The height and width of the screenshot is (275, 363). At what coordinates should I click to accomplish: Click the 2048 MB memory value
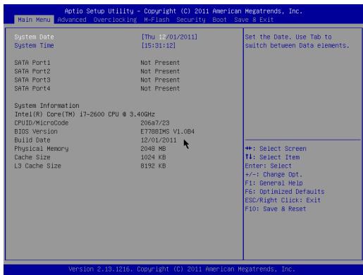pyautogui.click(x=153, y=149)
